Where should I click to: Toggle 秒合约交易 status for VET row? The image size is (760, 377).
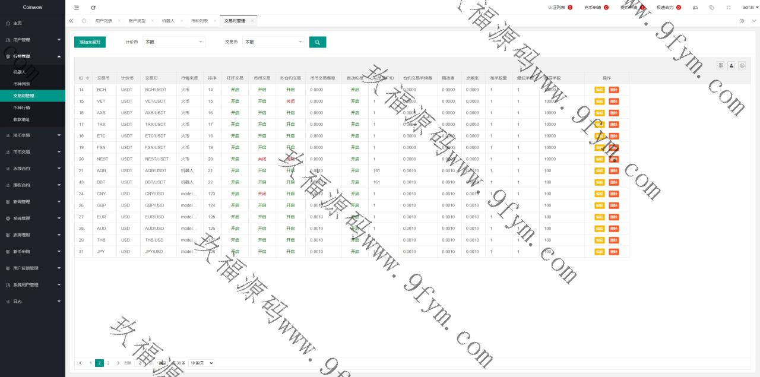click(290, 102)
